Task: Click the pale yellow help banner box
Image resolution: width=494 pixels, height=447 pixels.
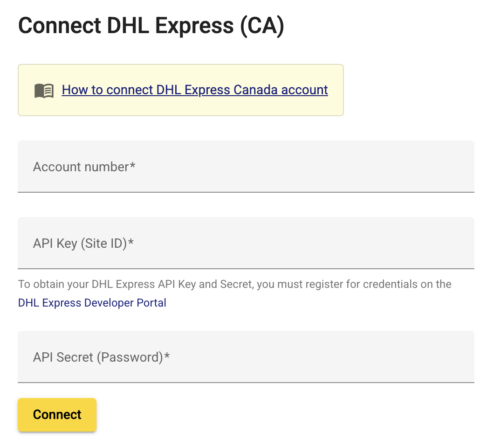Action: pos(181,90)
